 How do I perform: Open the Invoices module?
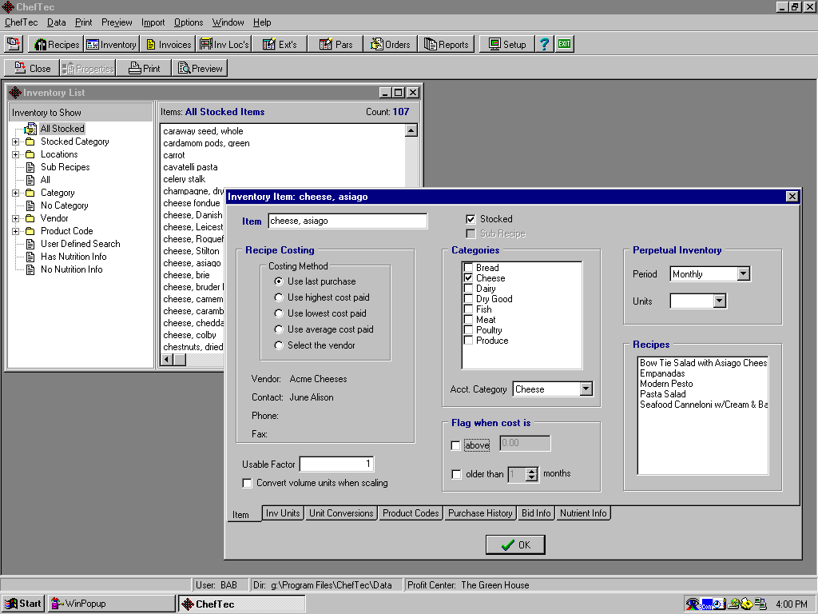tap(168, 44)
